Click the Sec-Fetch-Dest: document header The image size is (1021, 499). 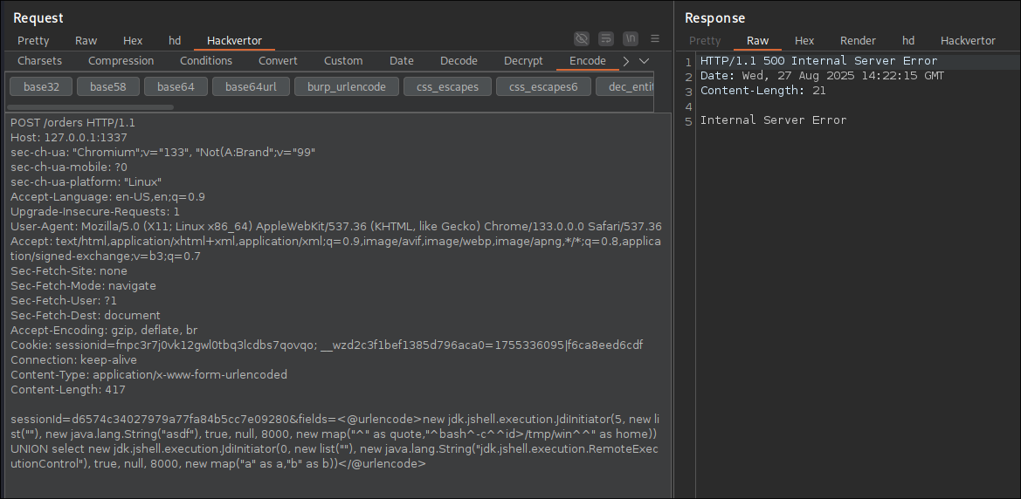click(86, 316)
